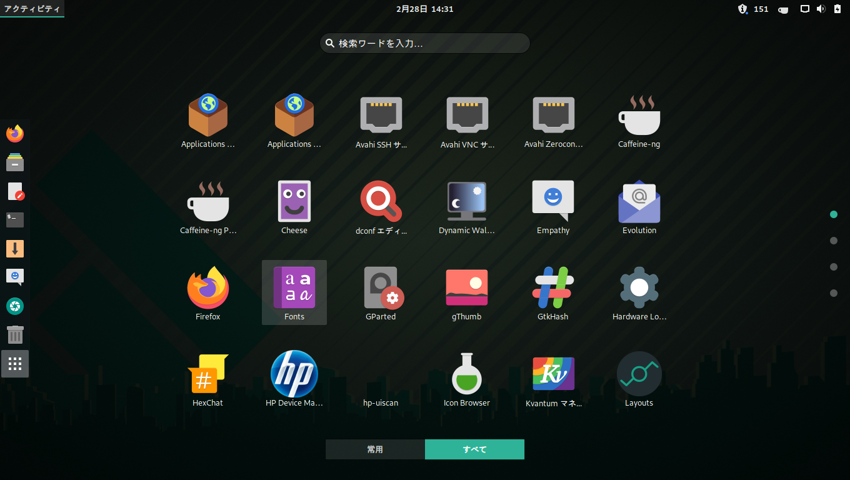Launch Hardware Locality app

(x=639, y=294)
